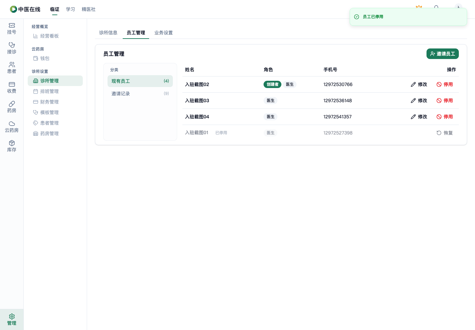Screen dimensions: 475x330
Task: Click the 排班管理 calendar icon
Action: 36,91
